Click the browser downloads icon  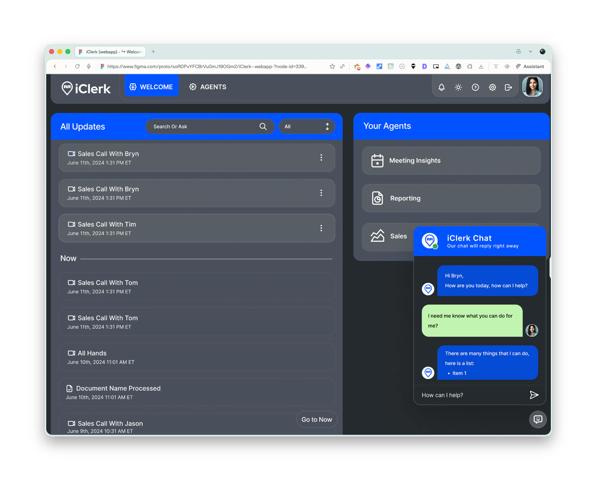(481, 66)
